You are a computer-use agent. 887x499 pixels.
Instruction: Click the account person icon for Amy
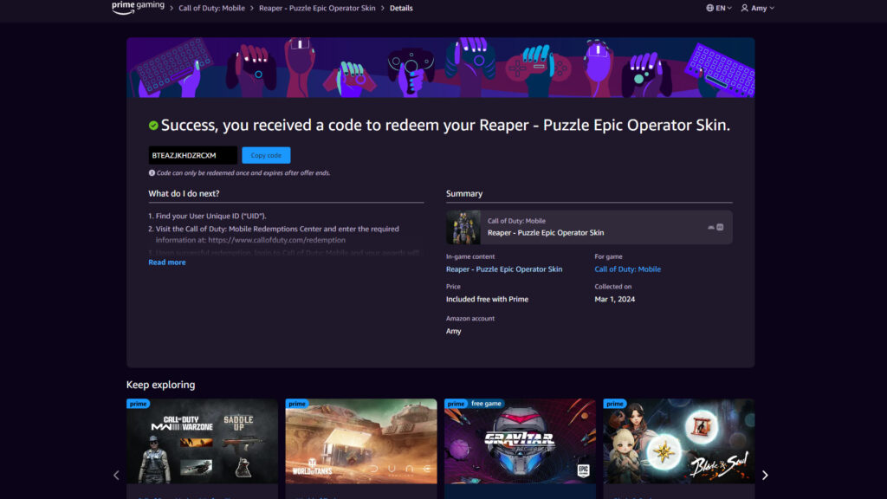[x=745, y=8]
